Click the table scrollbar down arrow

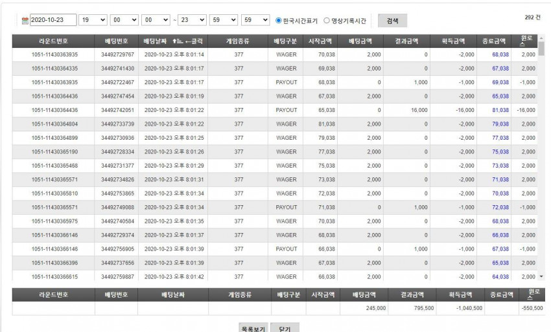(x=541, y=276)
